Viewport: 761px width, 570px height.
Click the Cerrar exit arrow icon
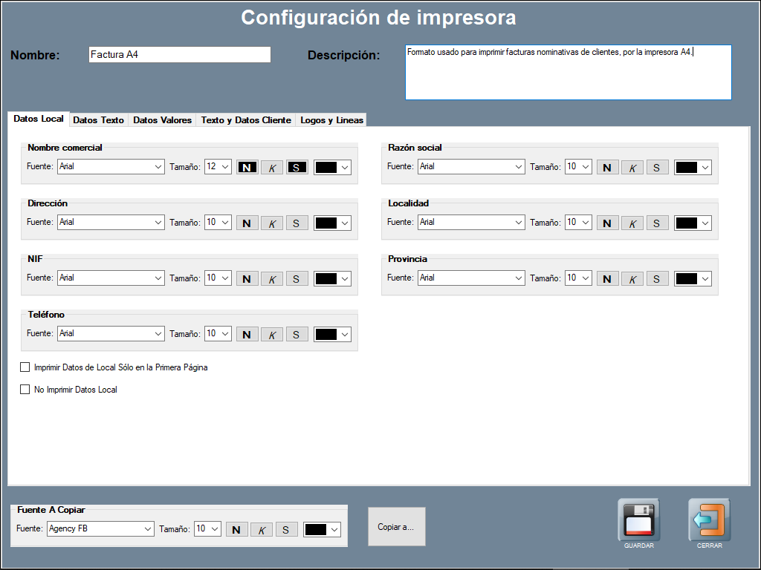tap(709, 519)
